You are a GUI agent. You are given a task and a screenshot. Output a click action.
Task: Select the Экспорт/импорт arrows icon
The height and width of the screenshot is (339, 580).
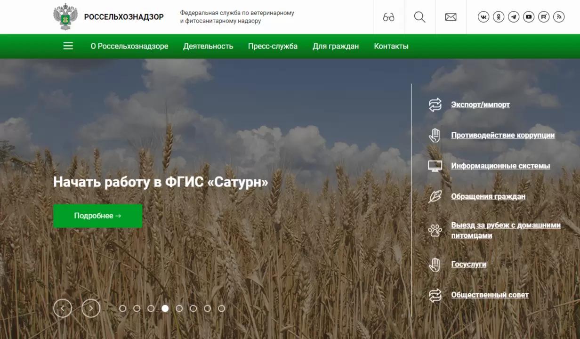pyautogui.click(x=435, y=104)
